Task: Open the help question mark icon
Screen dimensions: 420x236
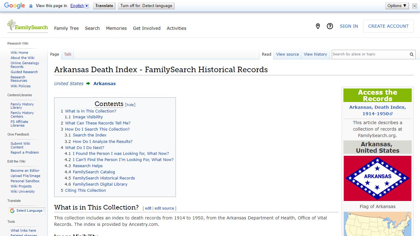Action: (x=330, y=26)
